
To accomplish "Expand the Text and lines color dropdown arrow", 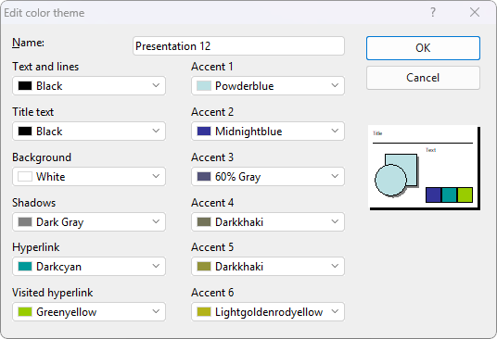I will pyautogui.click(x=156, y=85).
